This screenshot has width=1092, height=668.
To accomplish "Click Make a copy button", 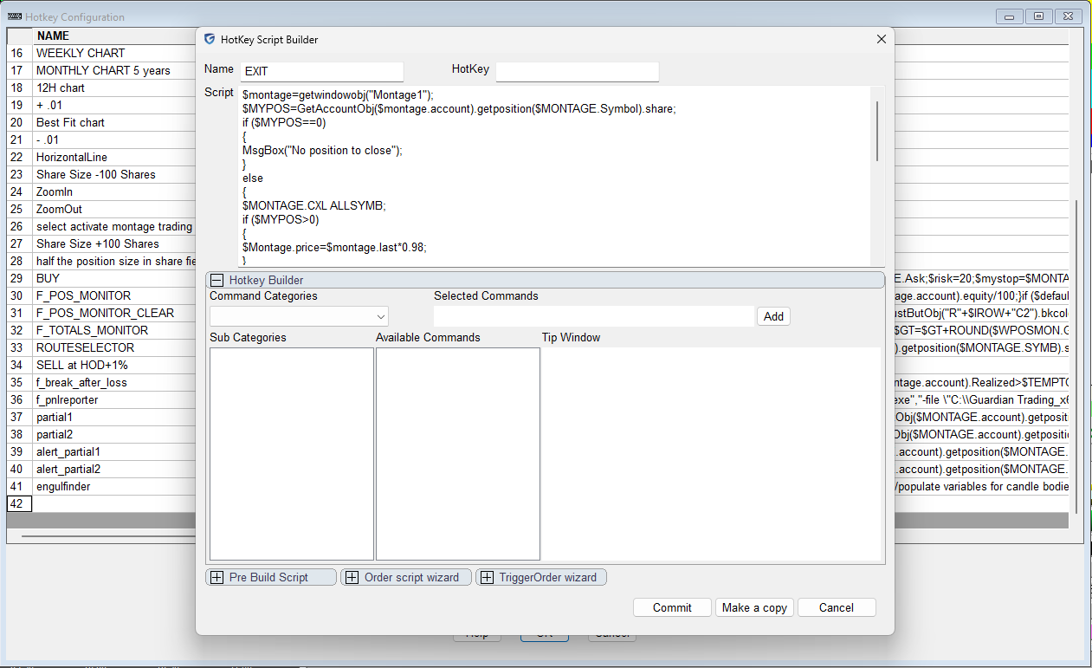I will pyautogui.click(x=754, y=607).
